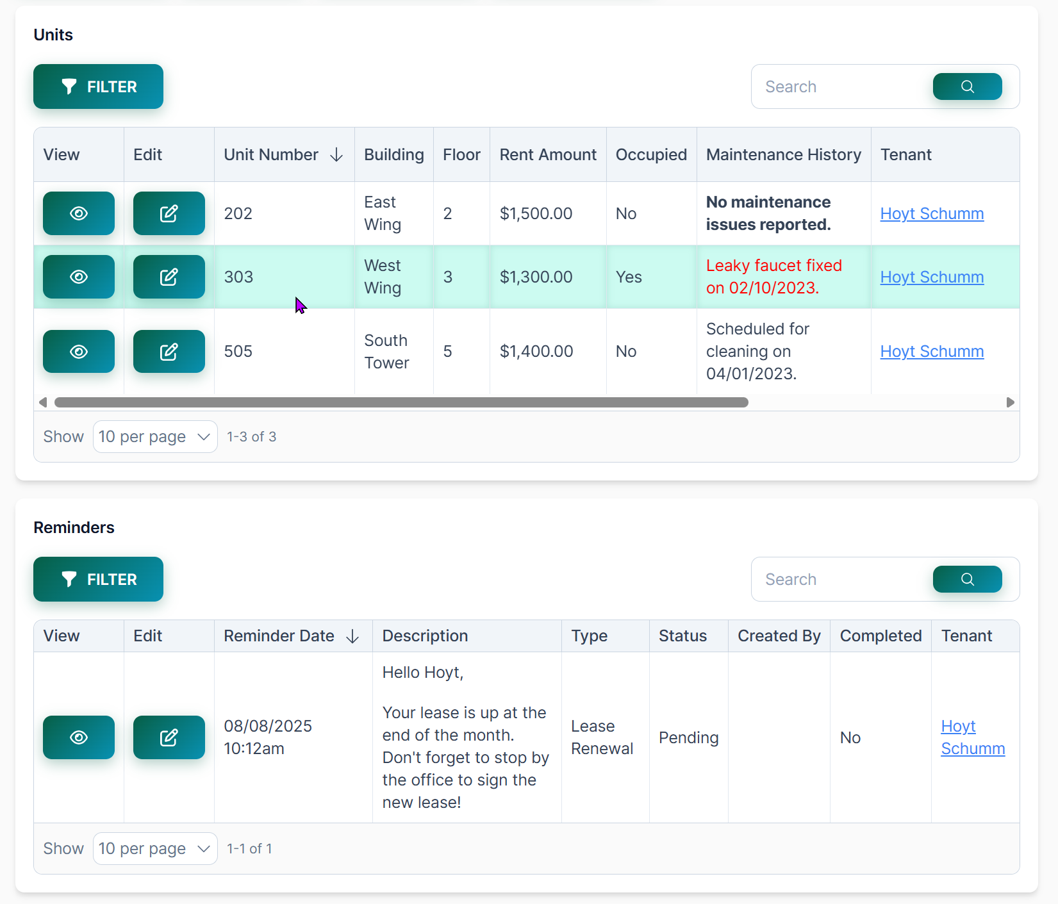The image size is (1058, 904).
Task: Run search in Units section
Action: (967, 86)
